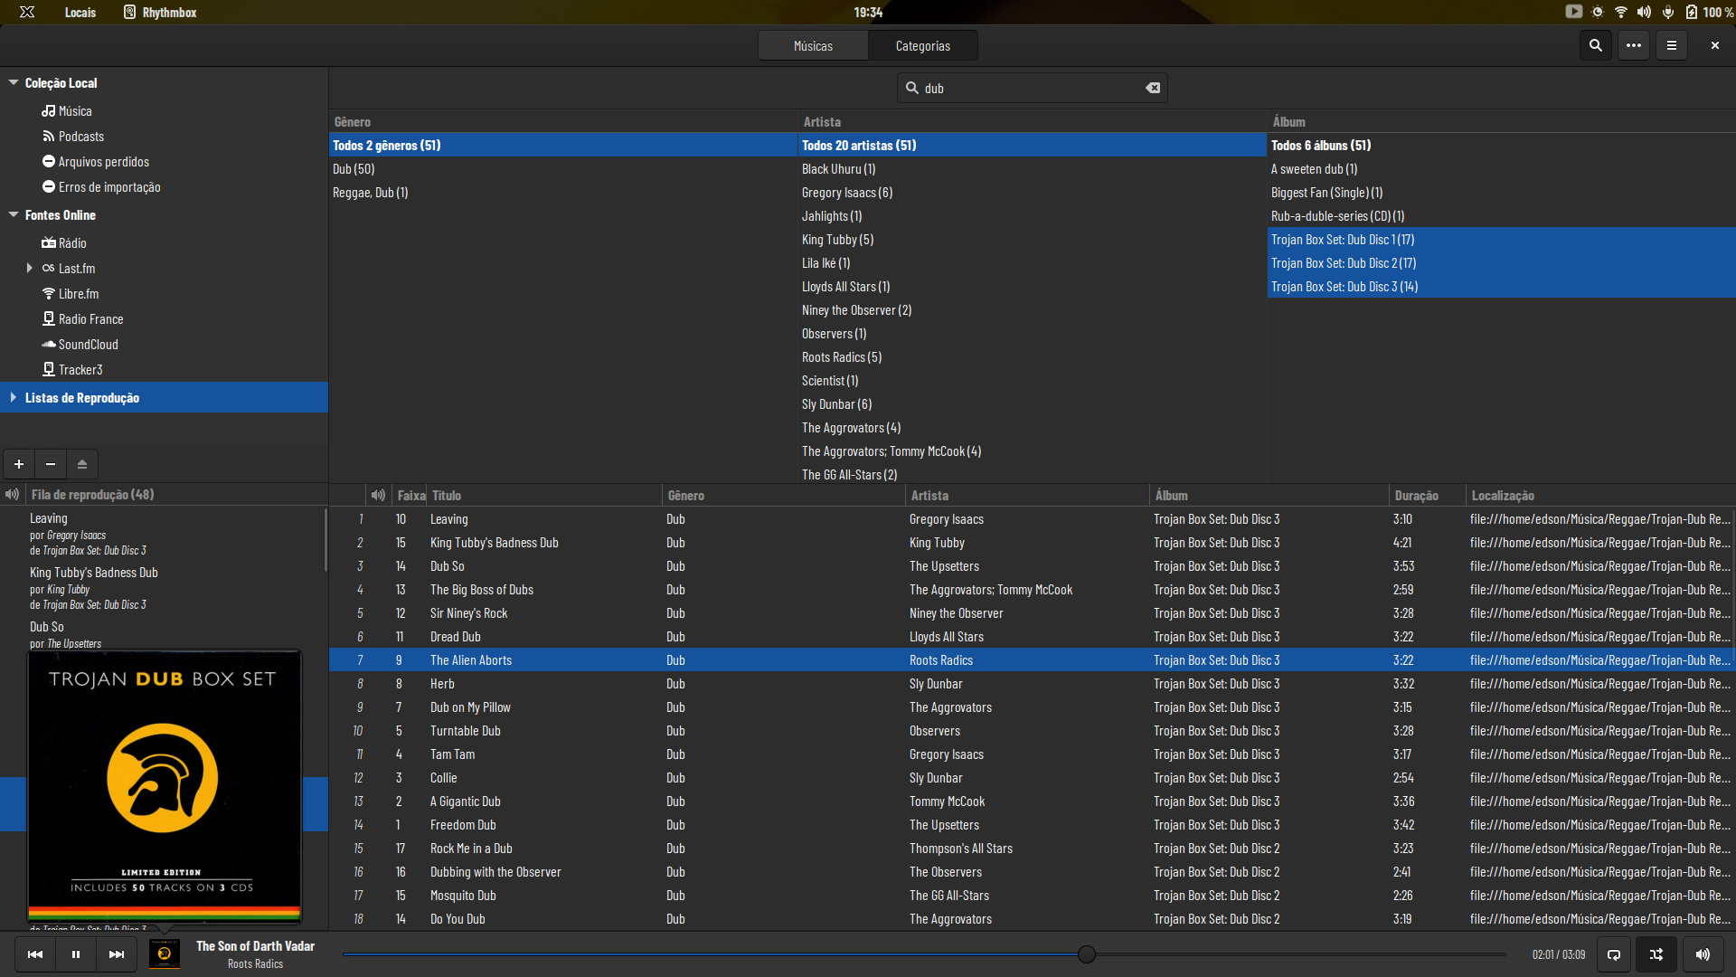Select track Dub on My Pillow
The width and height of the screenshot is (1736, 977).
(x=1031, y=707)
